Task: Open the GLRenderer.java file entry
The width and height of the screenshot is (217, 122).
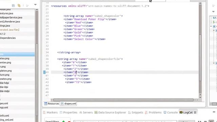Action: (x=10, y=22)
